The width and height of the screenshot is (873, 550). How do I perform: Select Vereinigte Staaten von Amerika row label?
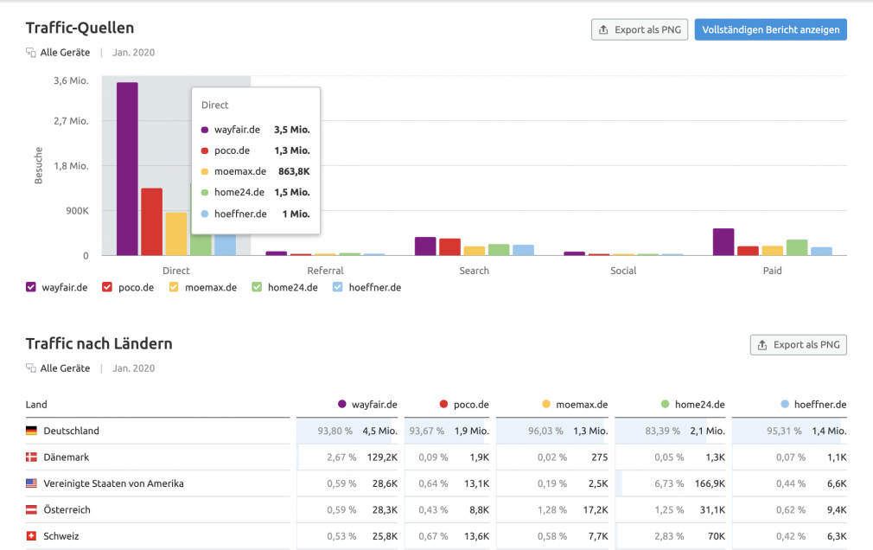pyautogui.click(x=113, y=483)
